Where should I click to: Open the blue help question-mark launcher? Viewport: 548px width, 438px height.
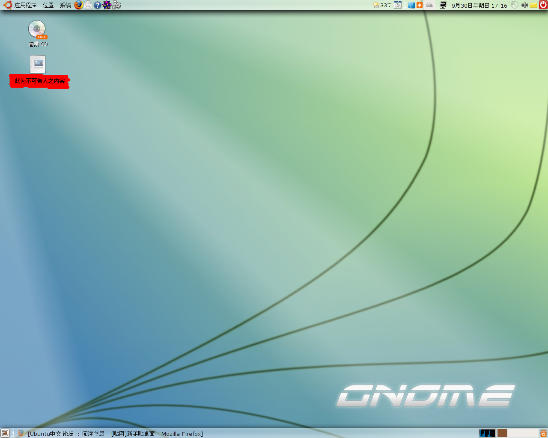(98, 5)
